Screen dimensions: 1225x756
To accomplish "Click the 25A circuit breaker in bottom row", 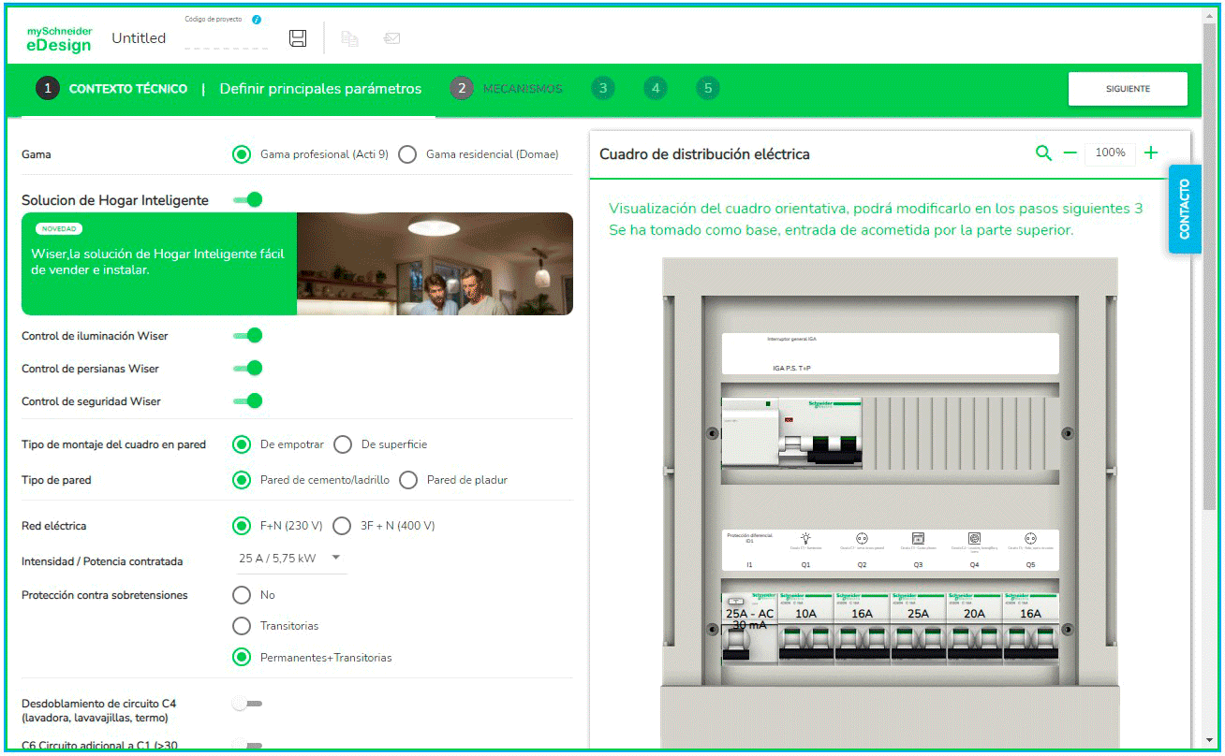I will coord(918,627).
